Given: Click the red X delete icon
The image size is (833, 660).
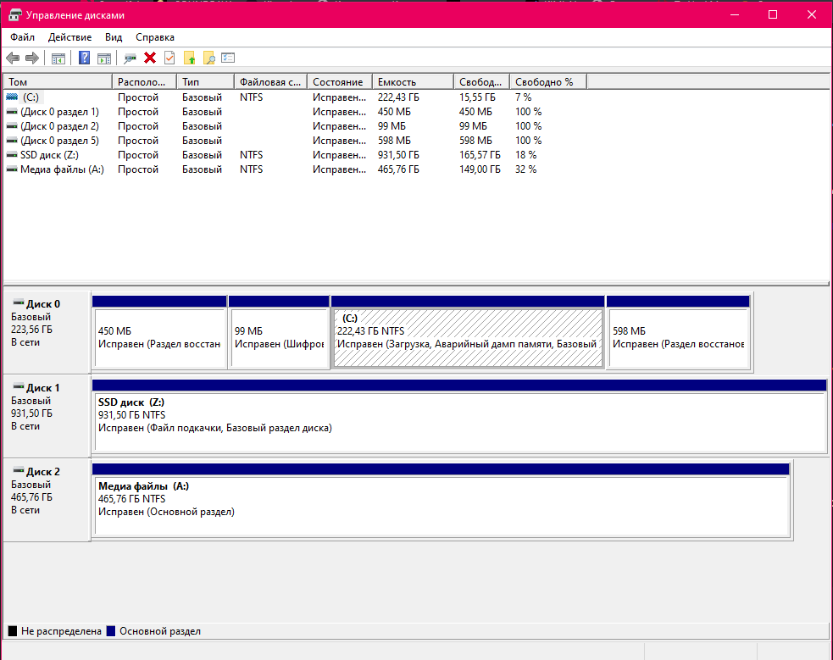Looking at the screenshot, I should point(150,58).
